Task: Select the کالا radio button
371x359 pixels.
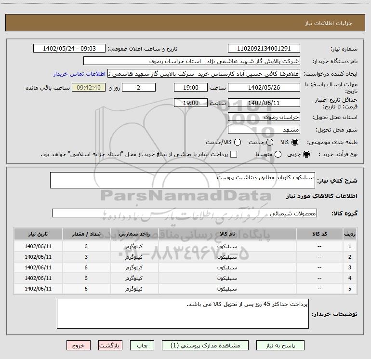Action: pos(295,142)
